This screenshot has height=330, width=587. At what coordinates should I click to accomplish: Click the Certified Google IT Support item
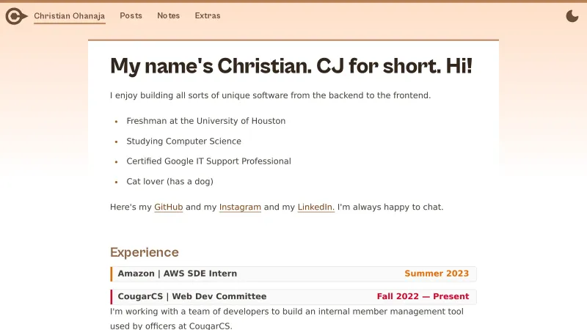tap(208, 161)
